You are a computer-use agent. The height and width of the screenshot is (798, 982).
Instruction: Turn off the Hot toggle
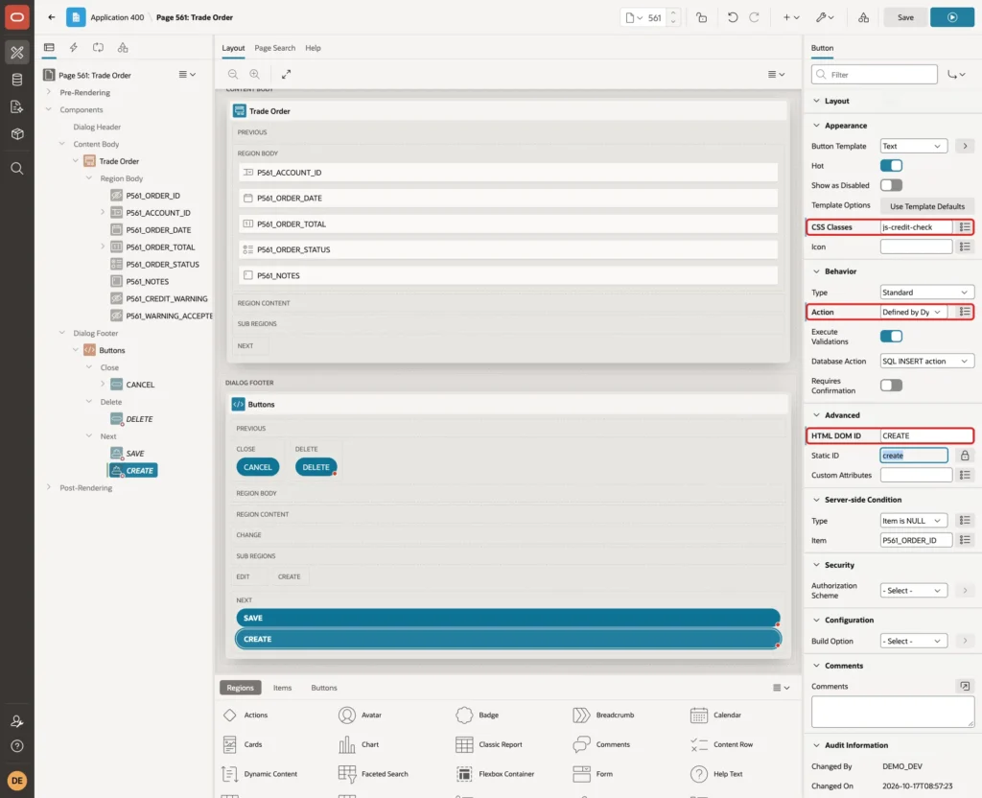pos(891,165)
